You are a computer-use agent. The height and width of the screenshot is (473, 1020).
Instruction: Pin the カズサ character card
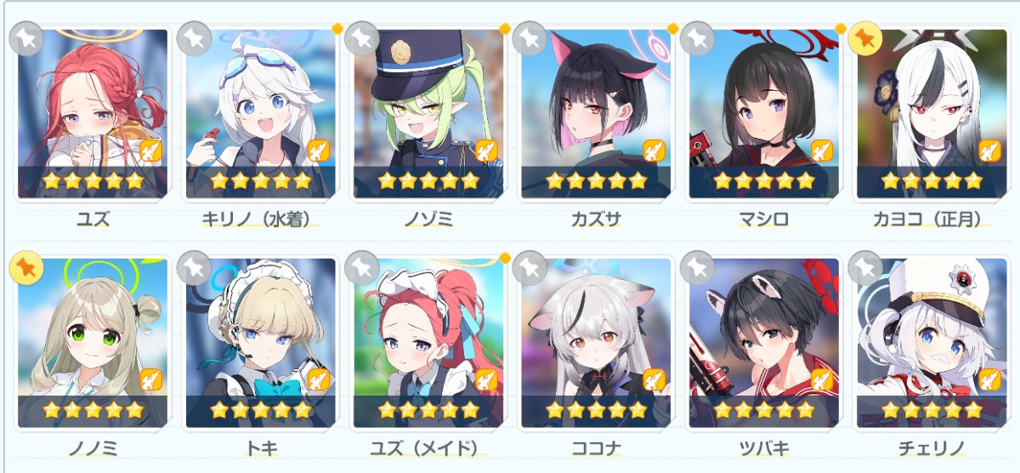530,38
